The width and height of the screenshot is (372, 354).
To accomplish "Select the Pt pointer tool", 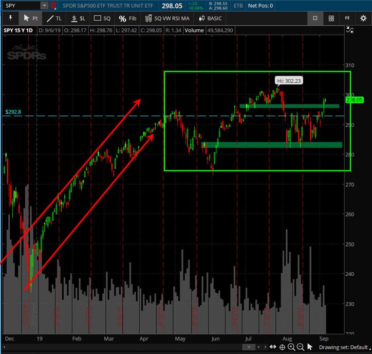I will click(30, 19).
